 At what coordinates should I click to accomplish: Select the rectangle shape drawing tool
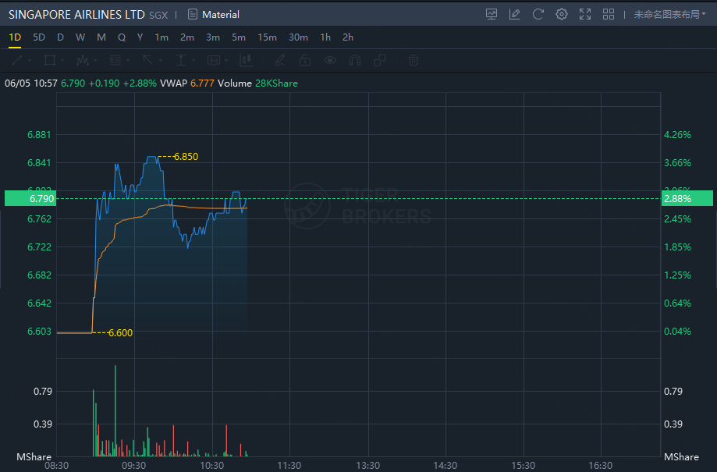pos(50,60)
